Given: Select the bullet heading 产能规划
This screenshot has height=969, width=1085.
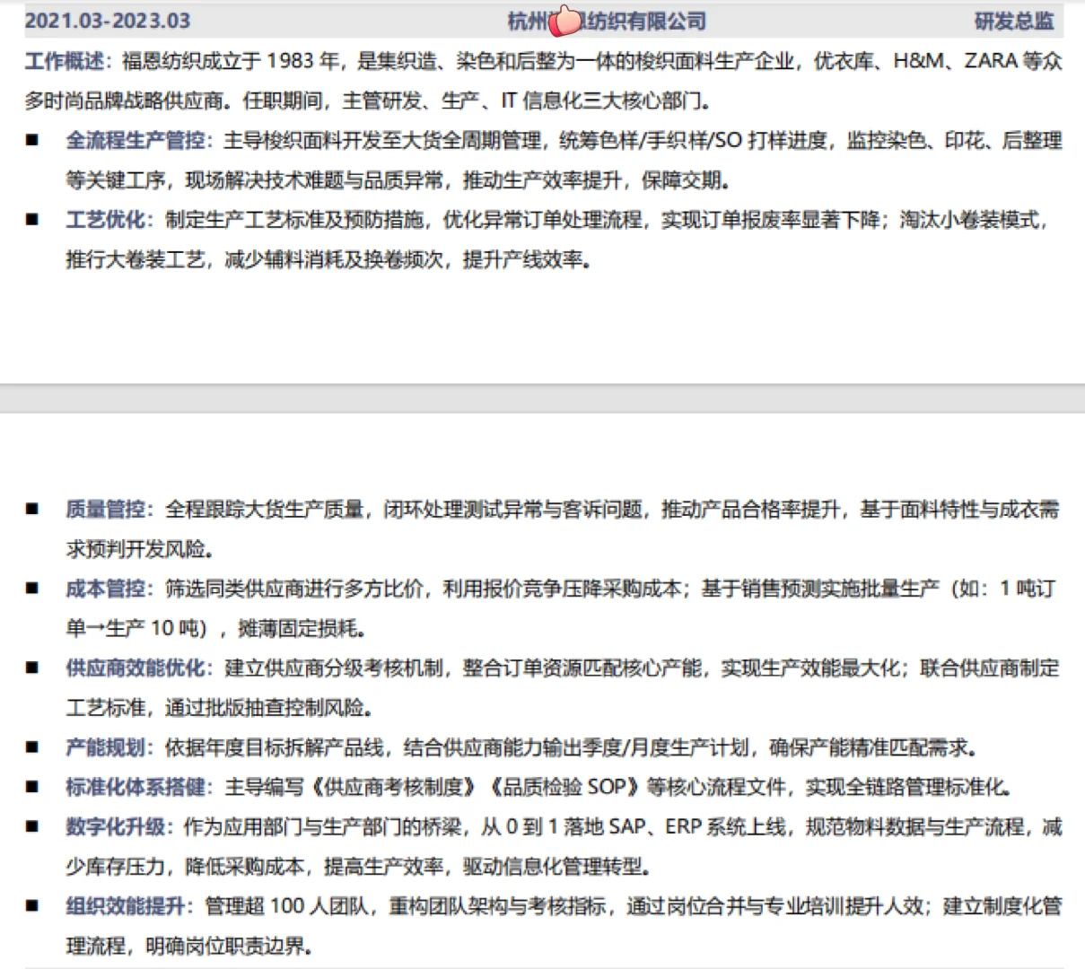Looking at the screenshot, I should pos(106,747).
